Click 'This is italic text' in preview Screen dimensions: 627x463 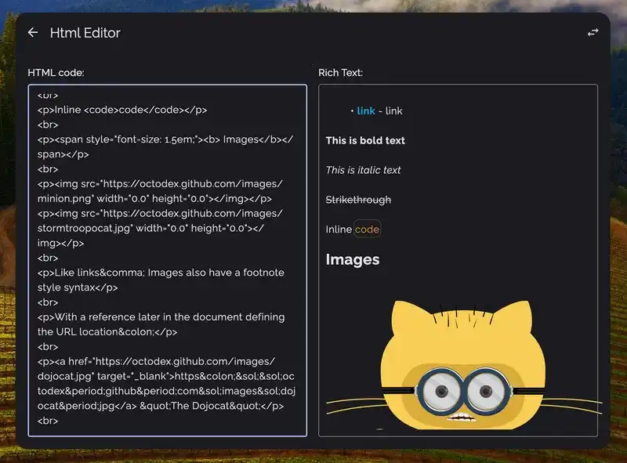coord(363,170)
